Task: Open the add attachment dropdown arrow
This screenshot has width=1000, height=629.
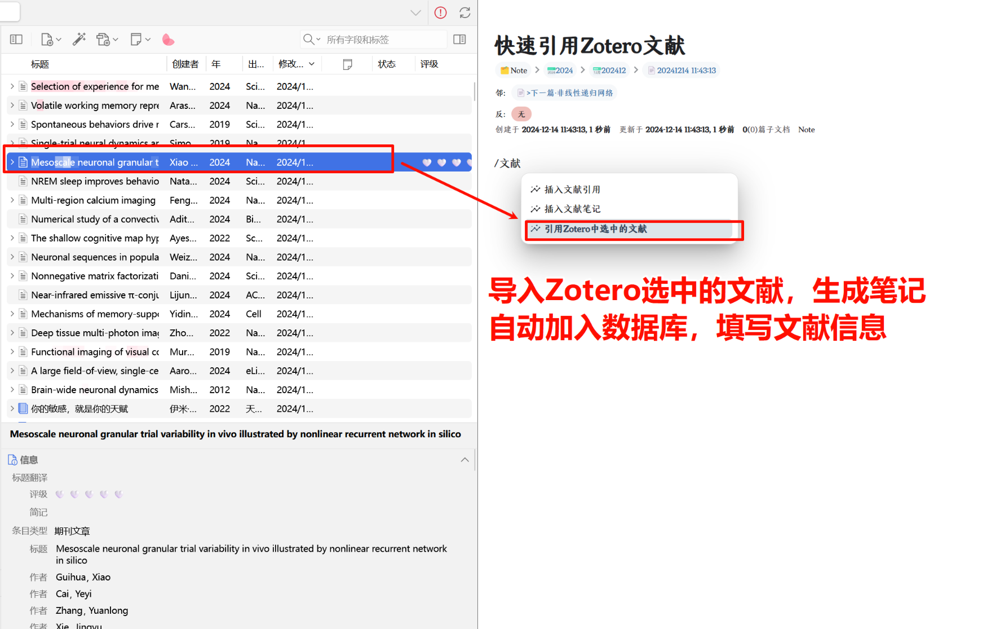Action: pos(116,39)
